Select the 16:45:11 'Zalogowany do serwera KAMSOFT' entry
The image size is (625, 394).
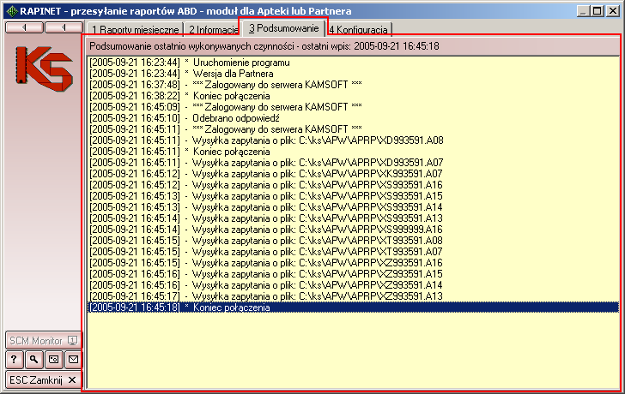pos(353,129)
